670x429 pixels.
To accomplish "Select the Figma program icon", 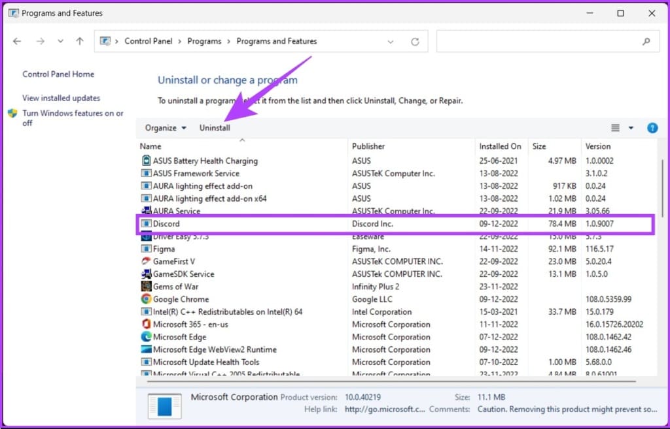I will (146, 249).
